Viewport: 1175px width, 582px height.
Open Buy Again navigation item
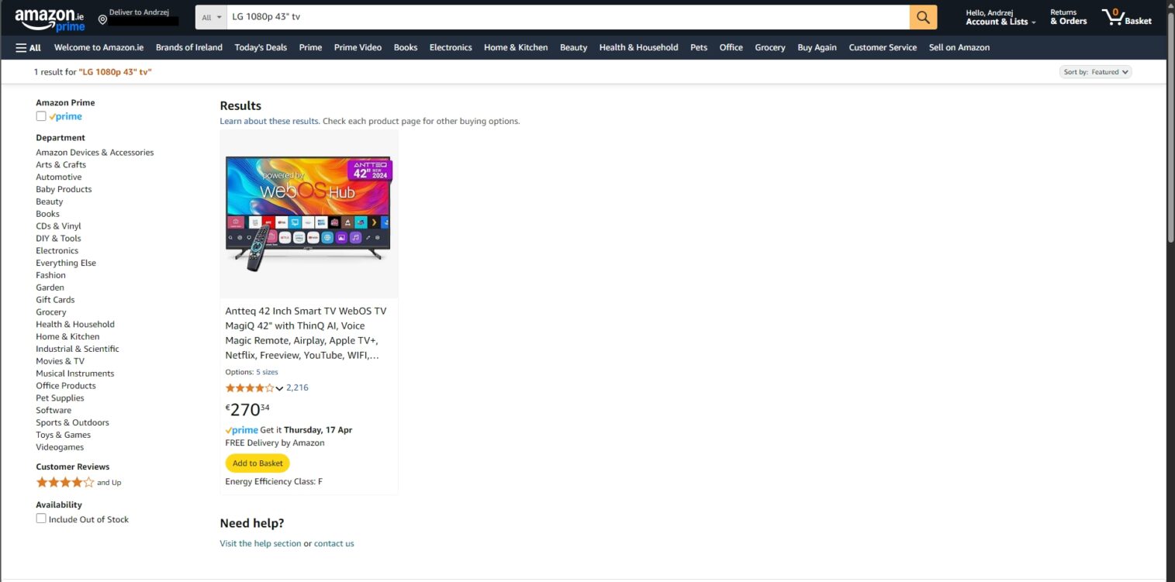[817, 47]
